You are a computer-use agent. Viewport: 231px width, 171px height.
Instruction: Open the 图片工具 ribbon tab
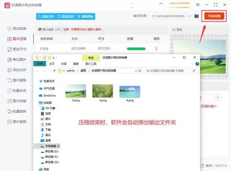pyautogui.click(x=91, y=64)
